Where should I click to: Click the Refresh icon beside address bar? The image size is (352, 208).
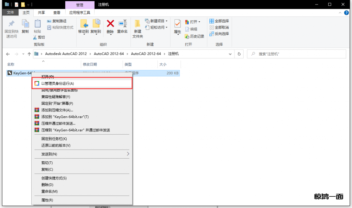coord(239,54)
